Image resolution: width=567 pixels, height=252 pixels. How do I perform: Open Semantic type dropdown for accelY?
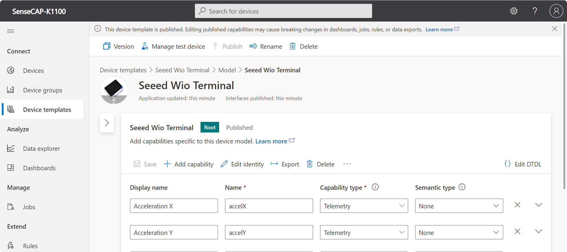pos(459,232)
